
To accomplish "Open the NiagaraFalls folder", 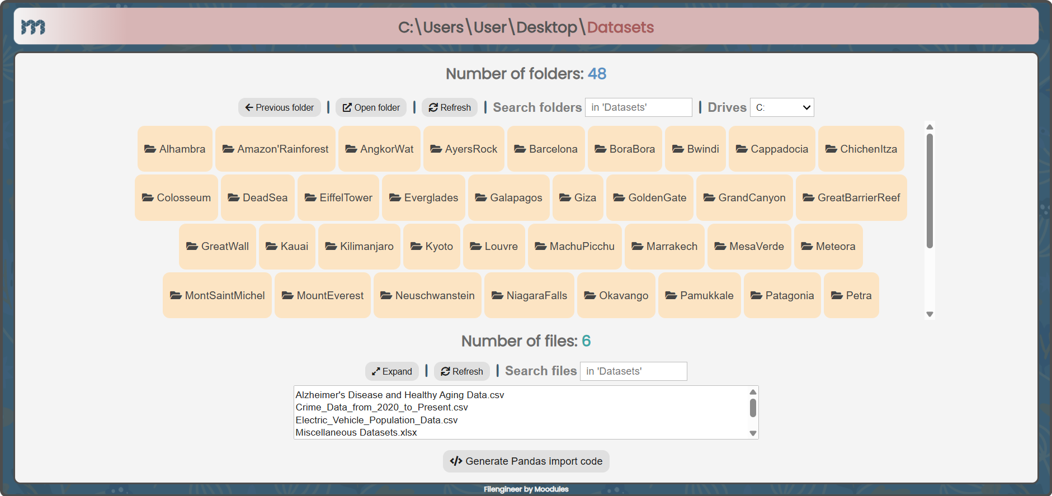I will coord(529,295).
